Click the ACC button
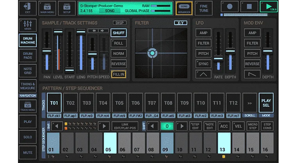Viewport: 297px width, 163px height. 224,126
